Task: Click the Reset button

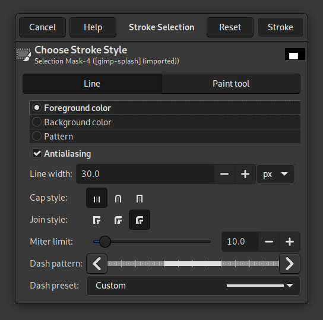Action: point(230,27)
